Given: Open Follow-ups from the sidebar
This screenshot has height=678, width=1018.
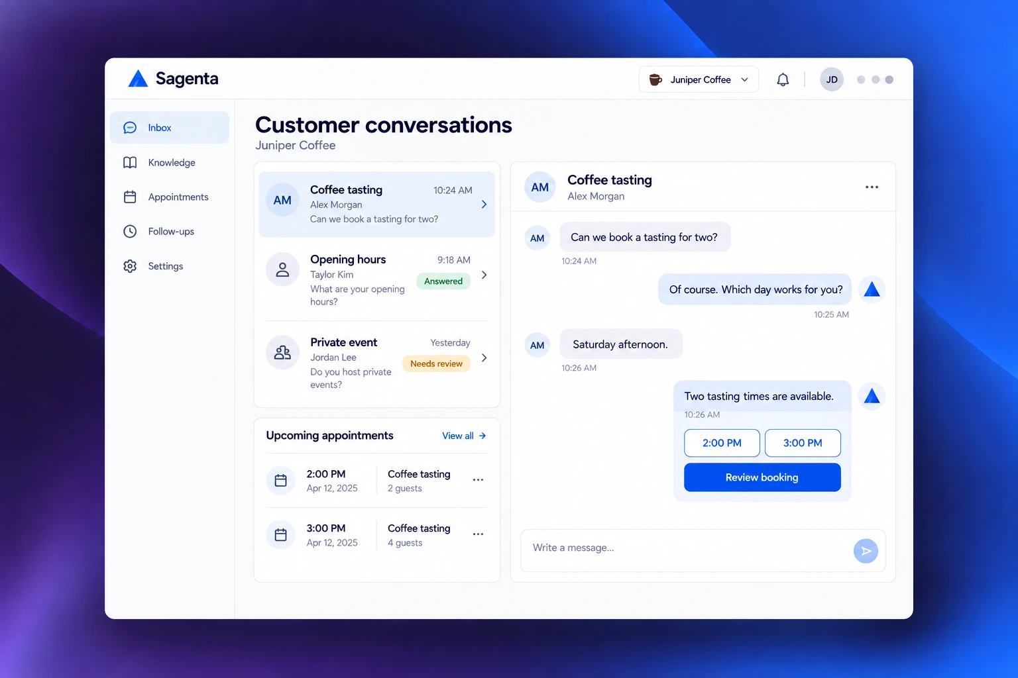Looking at the screenshot, I should pos(170,231).
